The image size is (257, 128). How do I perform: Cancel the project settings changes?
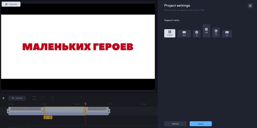coord(175,124)
